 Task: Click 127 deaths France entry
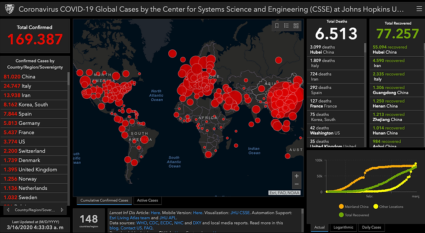[335, 104]
